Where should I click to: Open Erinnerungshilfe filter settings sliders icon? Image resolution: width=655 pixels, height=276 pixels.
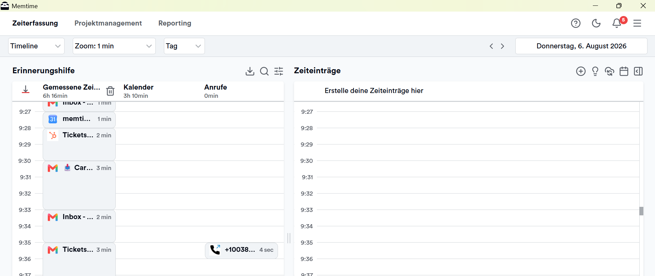[279, 71]
